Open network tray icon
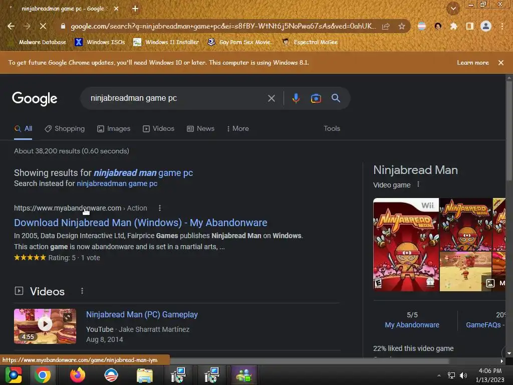This screenshot has width=513, height=385. (x=451, y=375)
